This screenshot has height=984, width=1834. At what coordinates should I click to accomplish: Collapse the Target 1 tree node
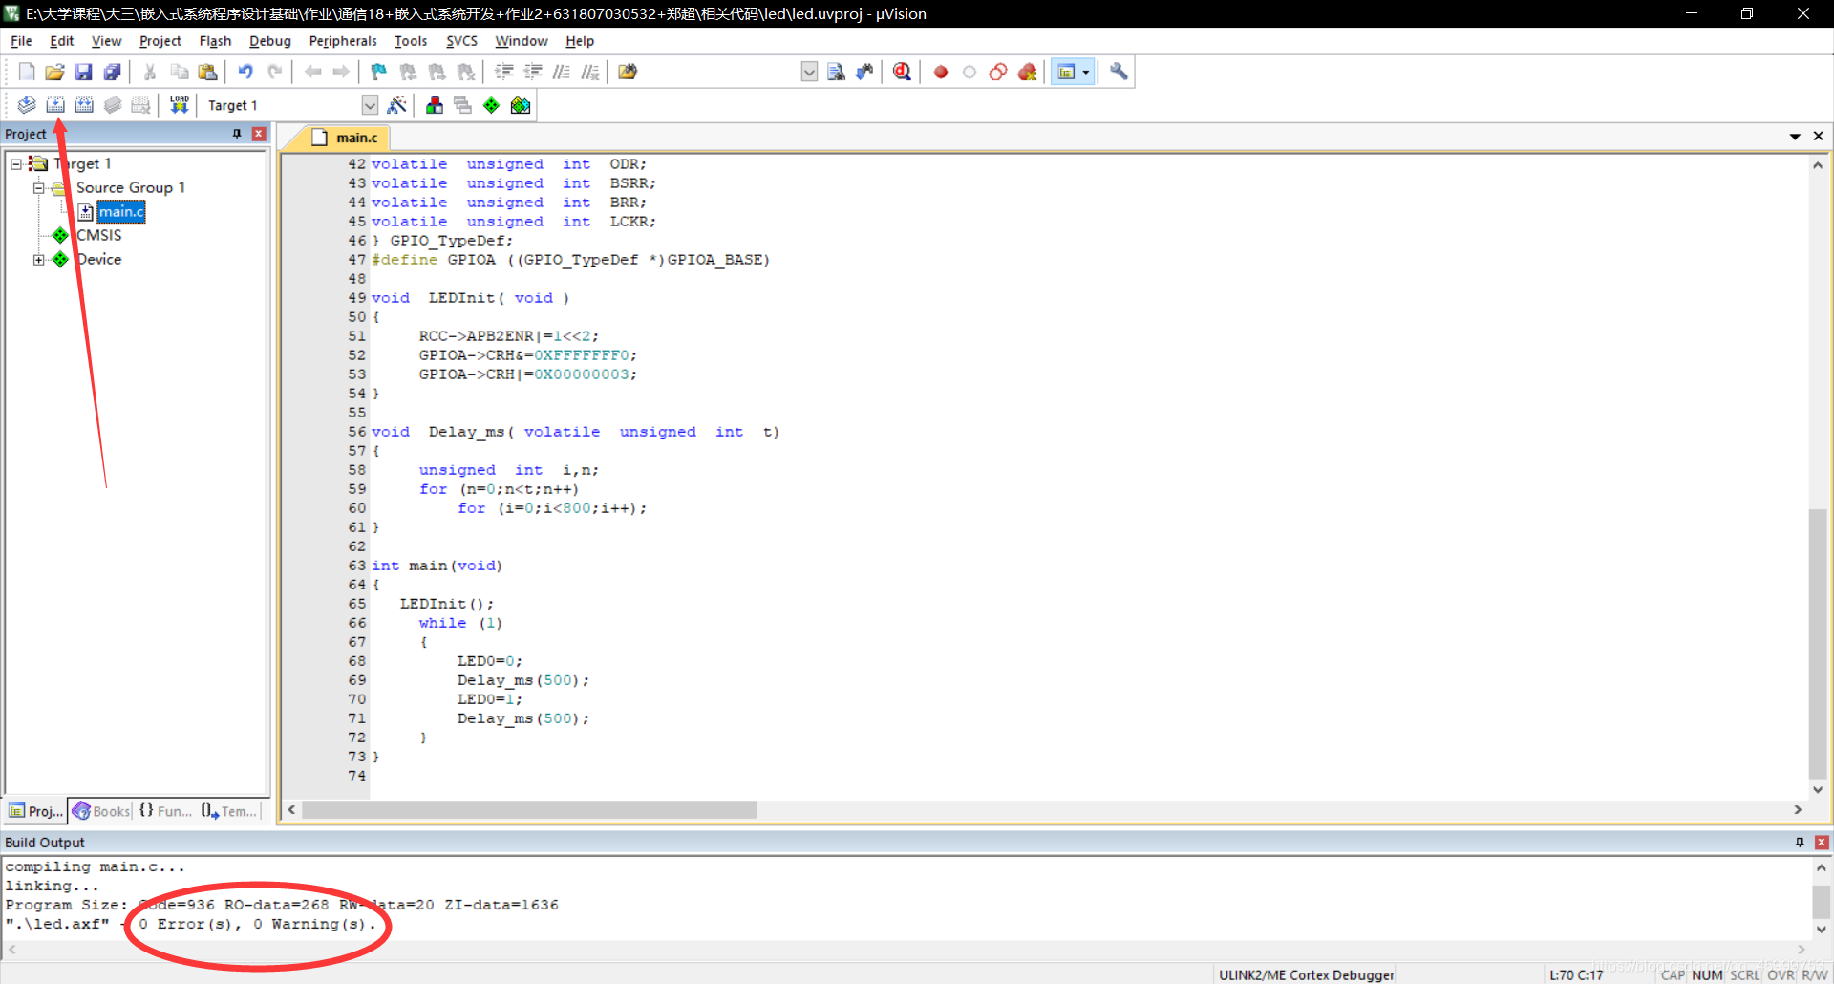(16, 164)
